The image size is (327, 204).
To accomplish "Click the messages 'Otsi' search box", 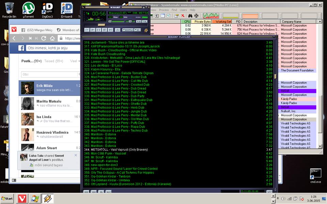I will click(x=50, y=74).
